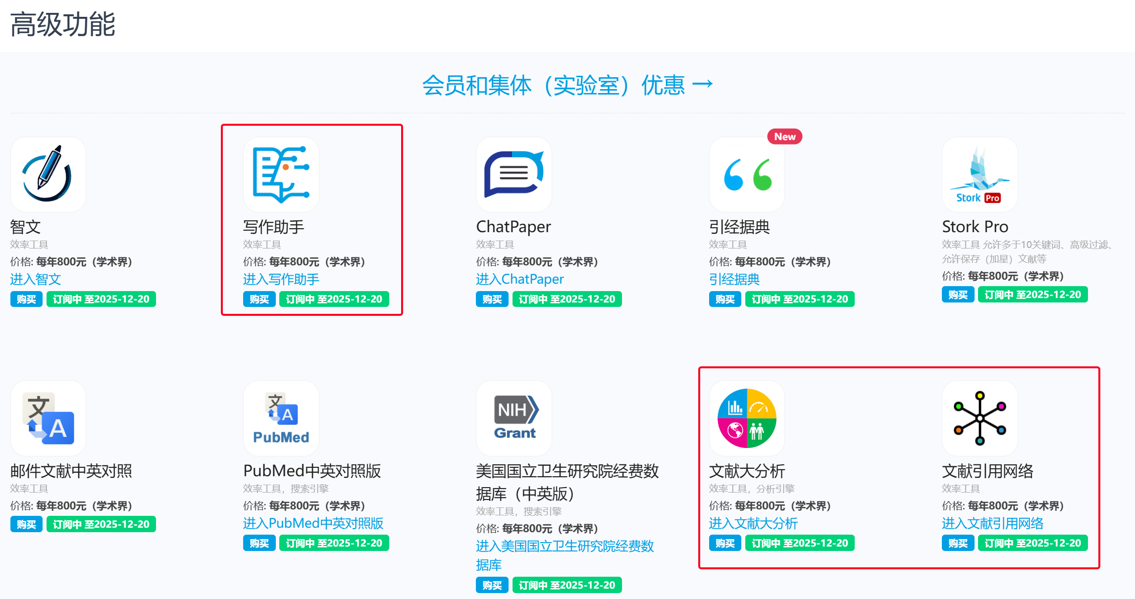Follow the 进入文献引用网络 link
1135x599 pixels.
tap(992, 523)
